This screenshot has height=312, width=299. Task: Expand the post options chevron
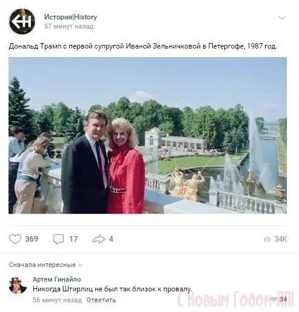tap(282, 18)
